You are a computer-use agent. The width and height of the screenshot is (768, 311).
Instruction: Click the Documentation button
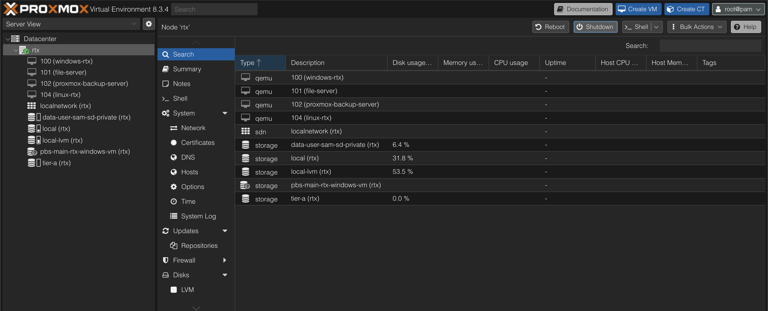583,9
